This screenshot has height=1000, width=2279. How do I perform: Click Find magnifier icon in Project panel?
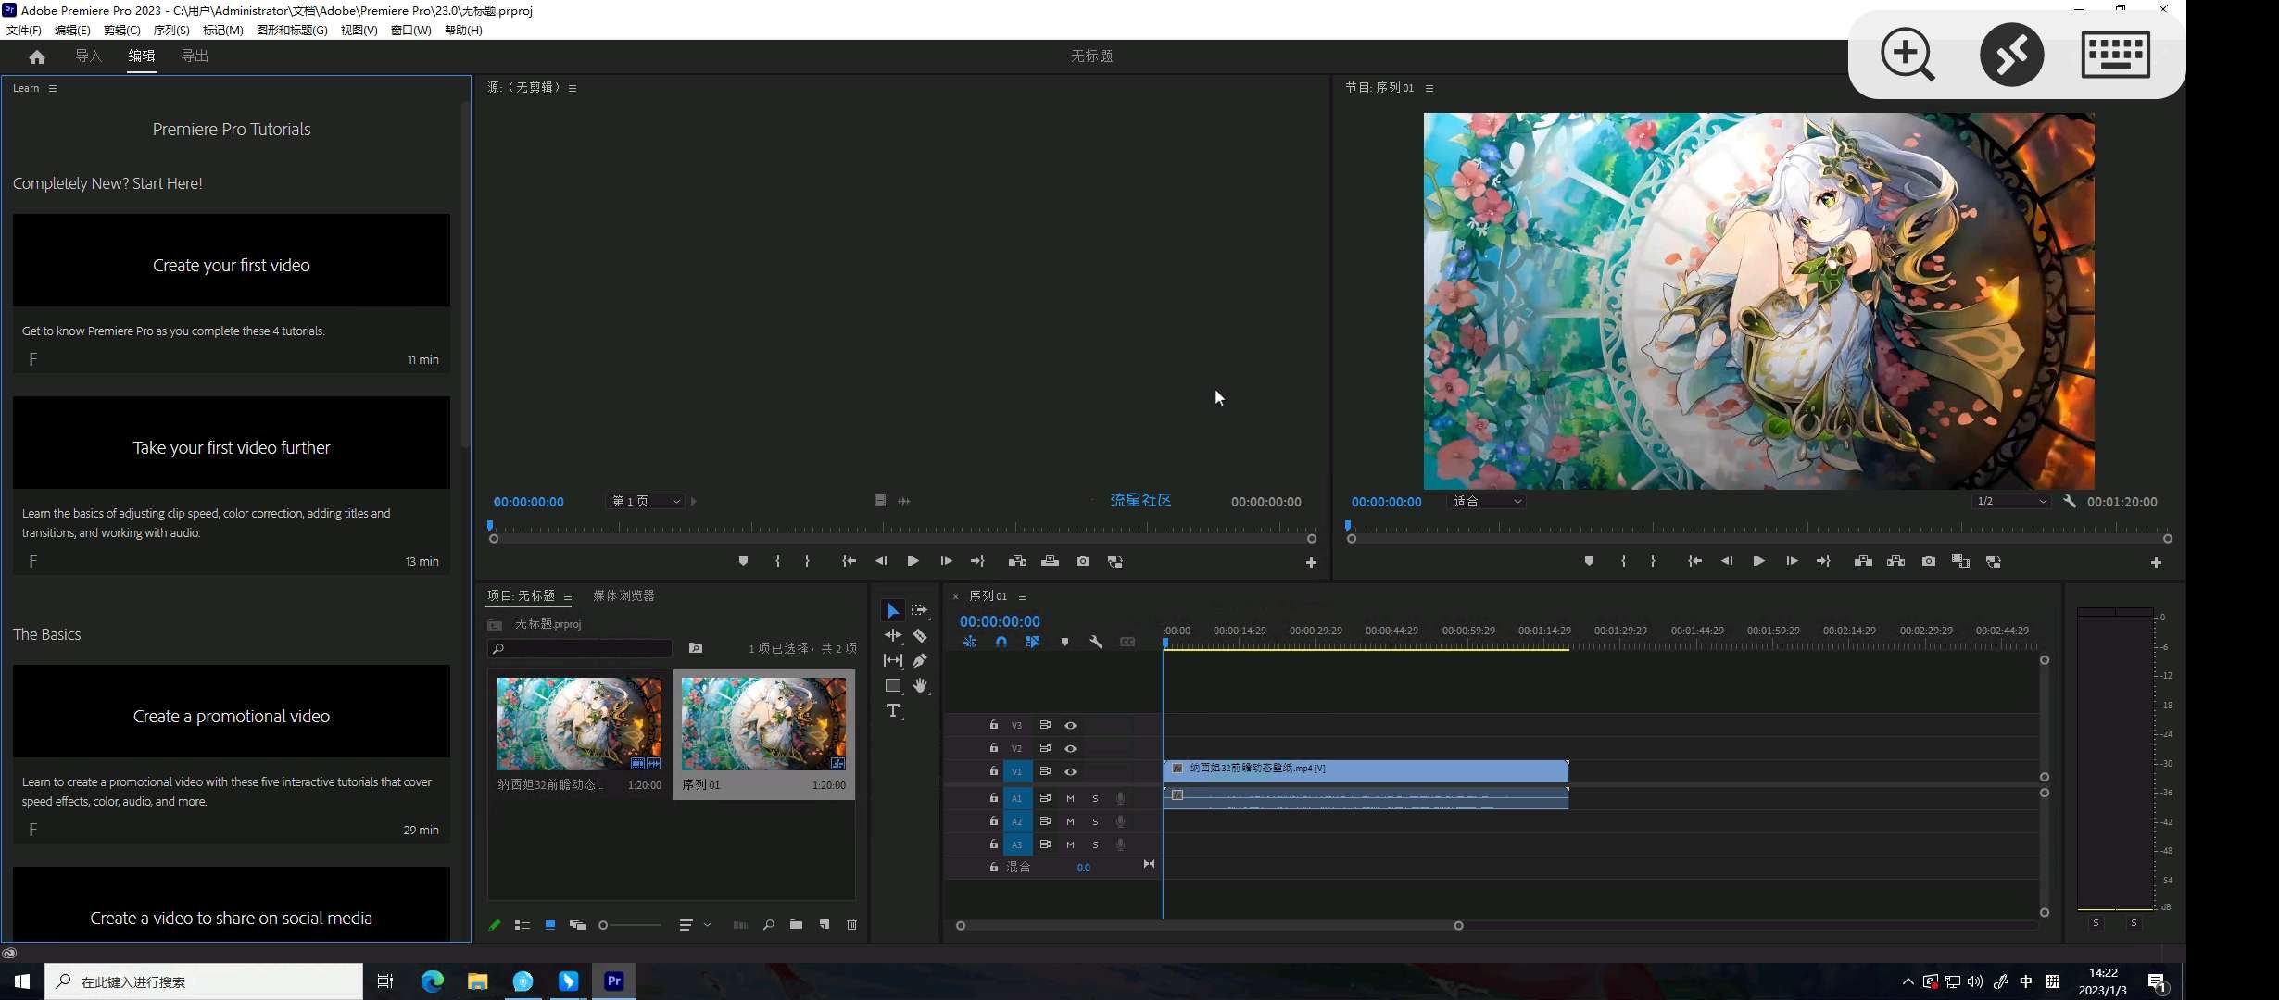pyautogui.click(x=768, y=925)
